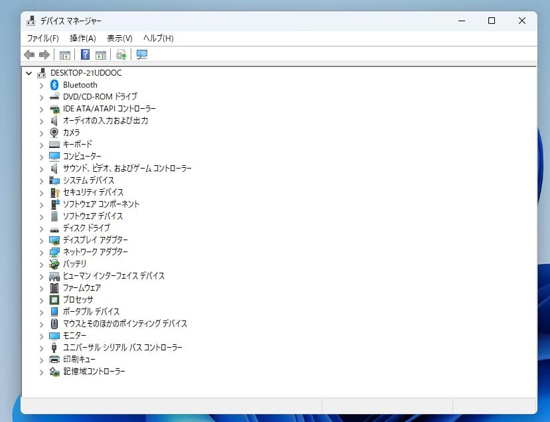This screenshot has height=422, width=550.
Task: Select the DESKTOP-21UDOOC computer name
Action: [x=86, y=73]
